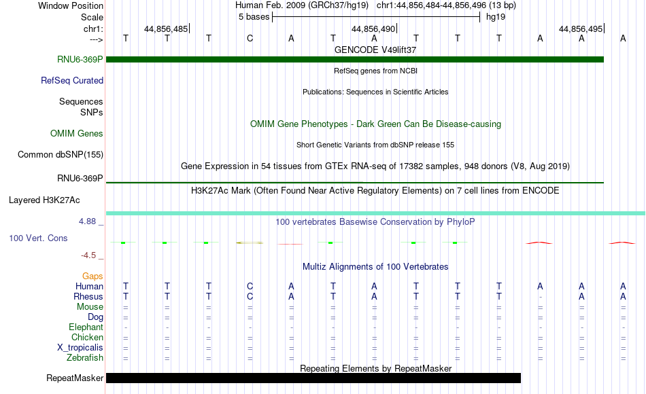Click the Human species label

(89, 286)
